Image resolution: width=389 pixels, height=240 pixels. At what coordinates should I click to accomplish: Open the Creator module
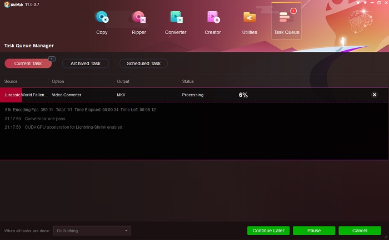[x=213, y=22]
